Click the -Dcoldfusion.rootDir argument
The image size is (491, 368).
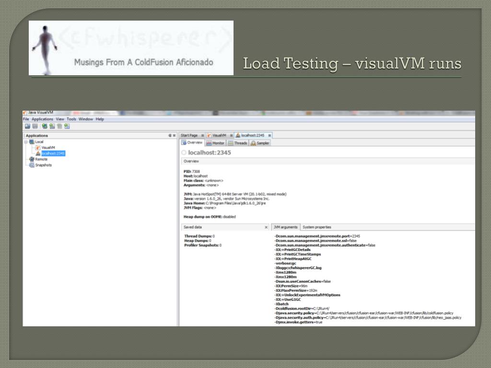click(x=302, y=309)
